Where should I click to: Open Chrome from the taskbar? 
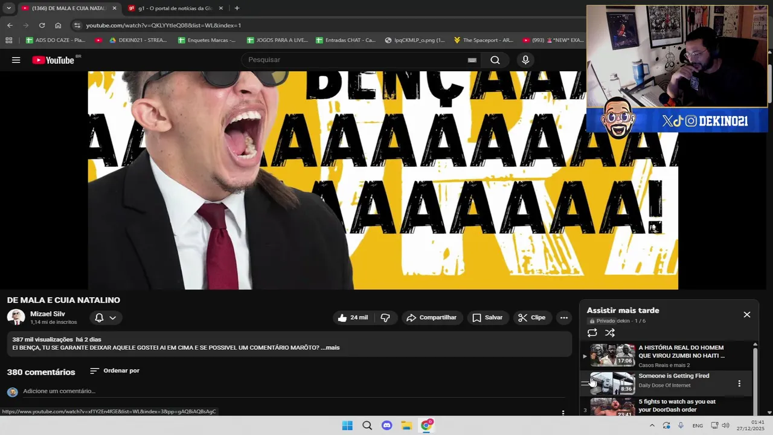pyautogui.click(x=426, y=425)
